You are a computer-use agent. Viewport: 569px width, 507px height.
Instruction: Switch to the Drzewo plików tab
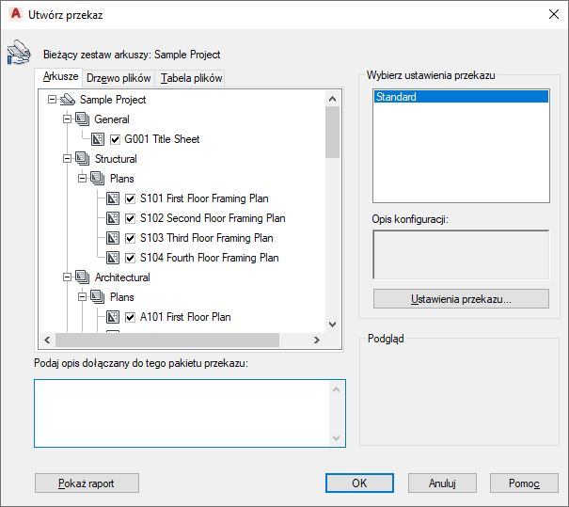(x=119, y=78)
